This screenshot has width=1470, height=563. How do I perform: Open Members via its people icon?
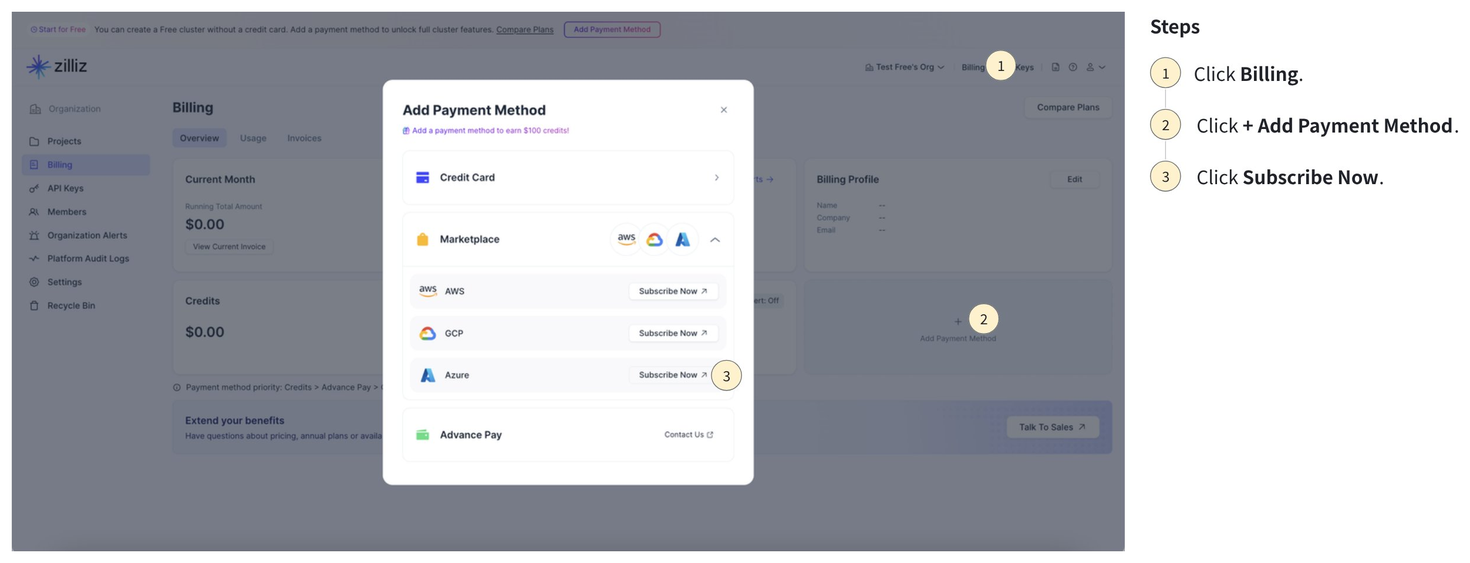click(34, 212)
